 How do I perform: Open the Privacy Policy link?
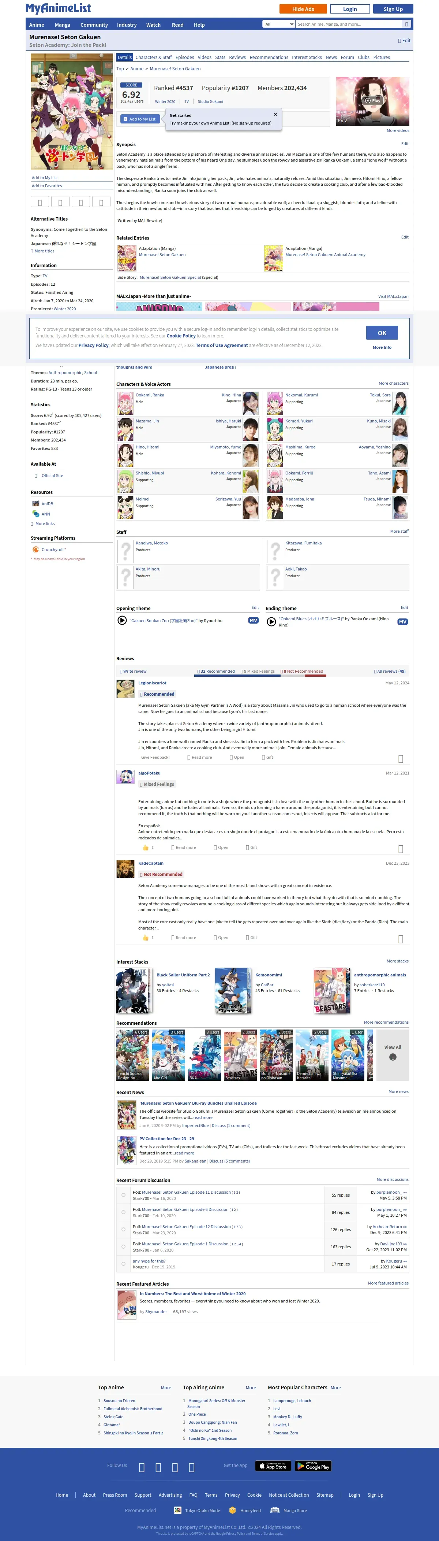click(94, 345)
